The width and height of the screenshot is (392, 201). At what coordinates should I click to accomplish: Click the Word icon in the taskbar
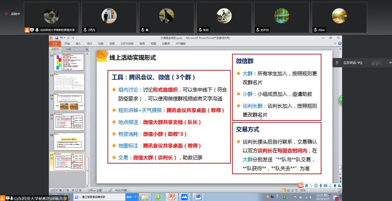click(198, 197)
